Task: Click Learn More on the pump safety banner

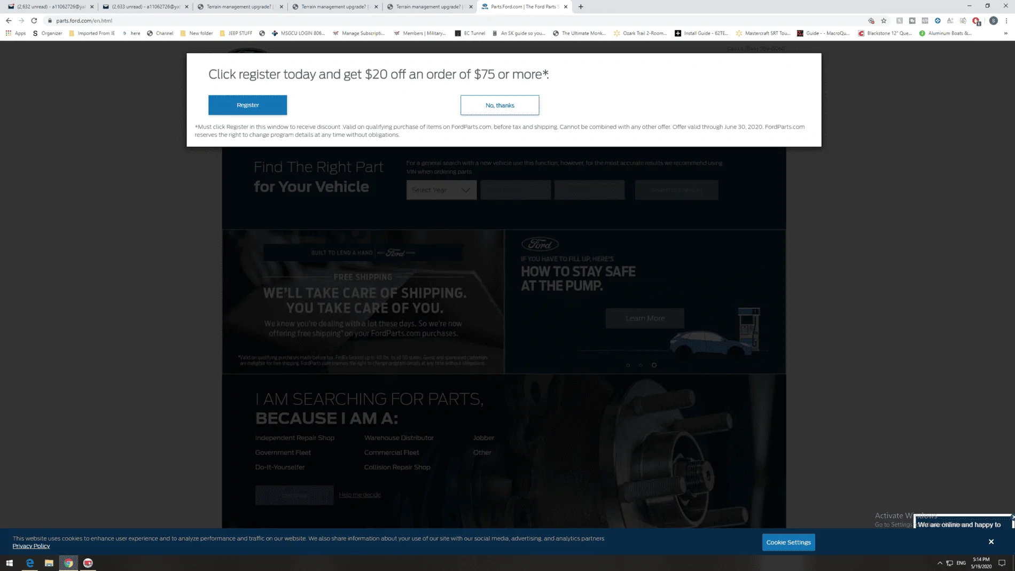Action: click(x=645, y=318)
